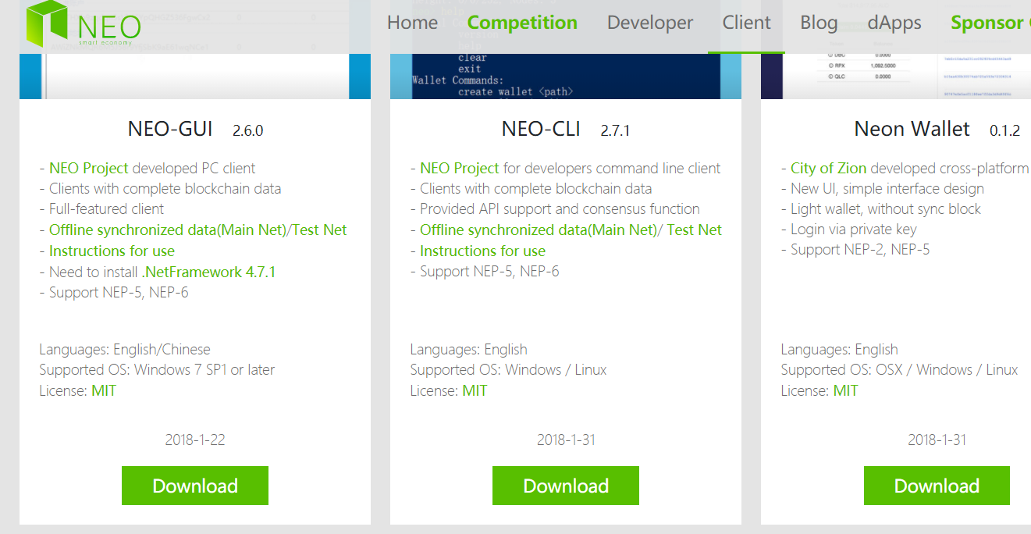1031x534 pixels.
Task: Navigate to dApps
Action: click(x=894, y=23)
